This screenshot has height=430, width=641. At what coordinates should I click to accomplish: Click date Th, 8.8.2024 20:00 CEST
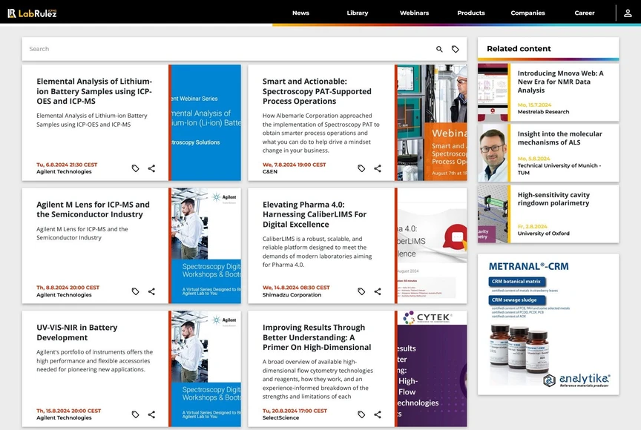[68, 288]
